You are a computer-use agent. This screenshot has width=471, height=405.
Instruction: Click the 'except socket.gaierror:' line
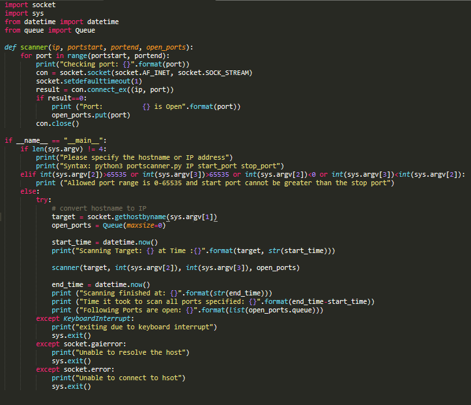point(81,344)
